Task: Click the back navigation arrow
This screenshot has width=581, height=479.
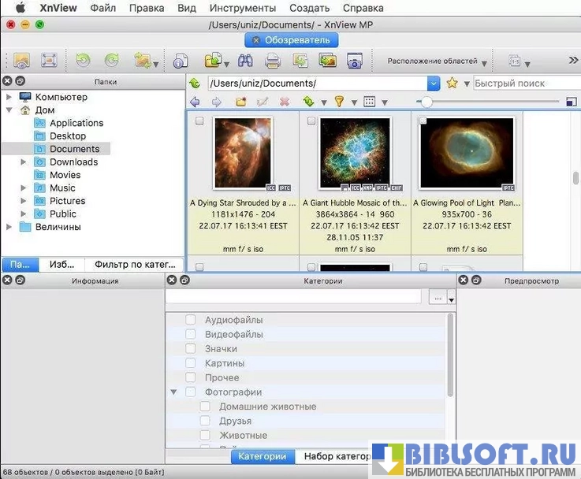Action: coord(195,102)
